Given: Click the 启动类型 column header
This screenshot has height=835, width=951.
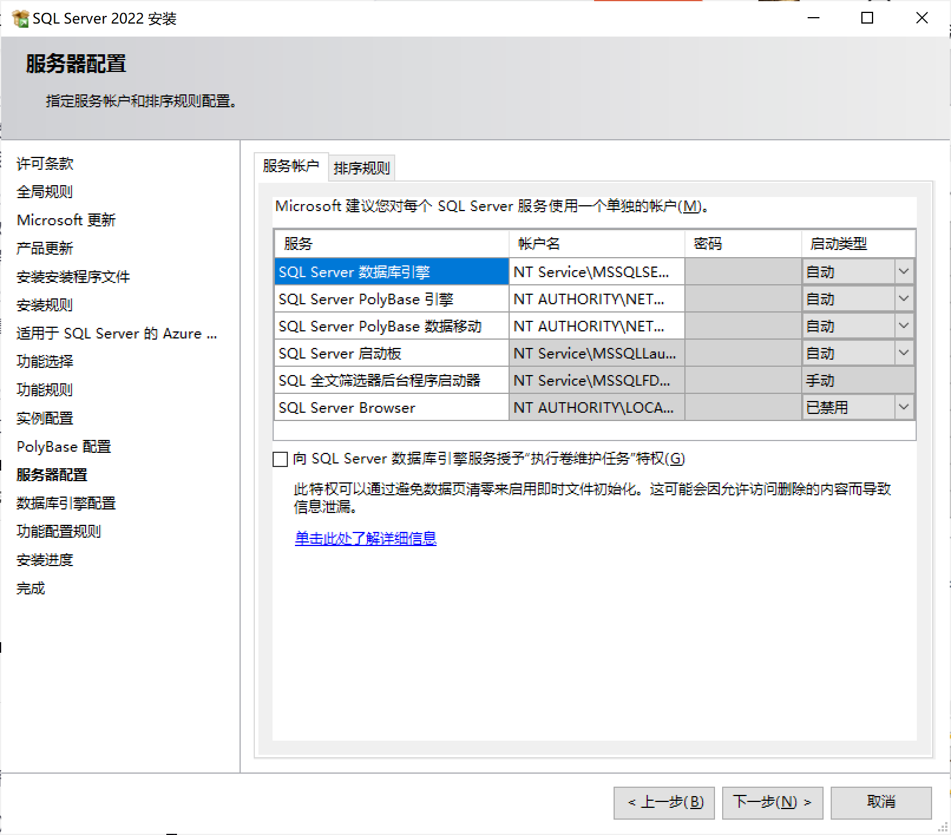Looking at the screenshot, I should point(858,244).
